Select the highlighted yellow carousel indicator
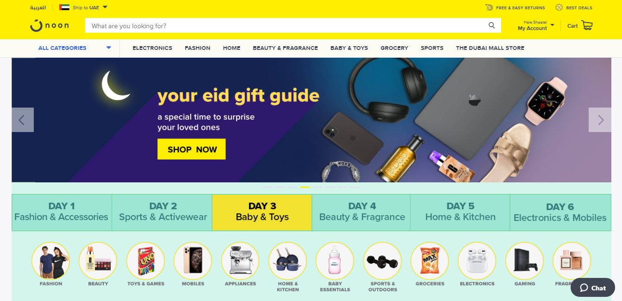This screenshot has width=622, height=301. pos(305,187)
